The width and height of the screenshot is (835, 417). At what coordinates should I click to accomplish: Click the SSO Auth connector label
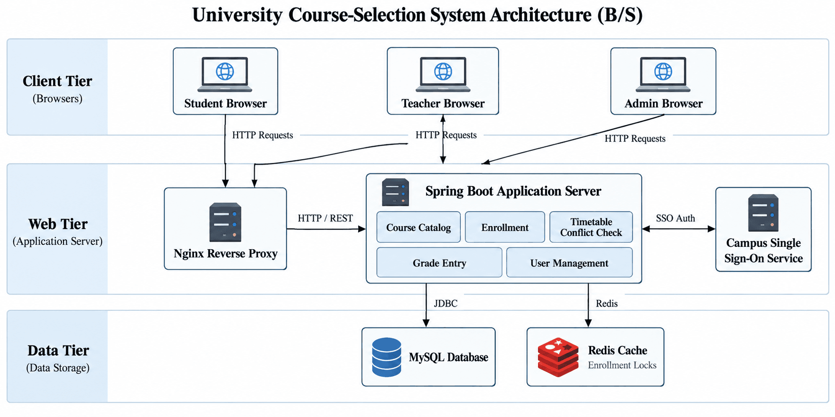[x=675, y=218]
